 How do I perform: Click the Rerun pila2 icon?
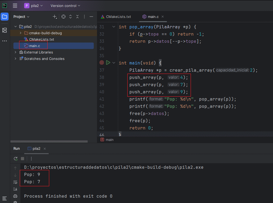(15, 159)
